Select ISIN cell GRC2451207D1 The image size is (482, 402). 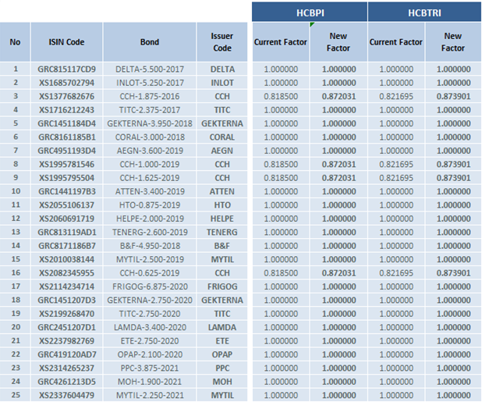66,327
